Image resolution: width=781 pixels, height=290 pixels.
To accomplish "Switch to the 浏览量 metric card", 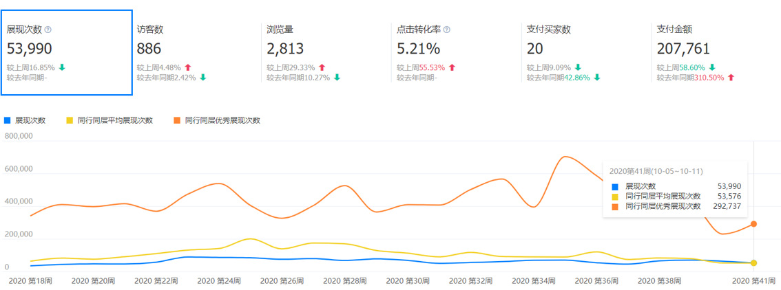I will [325, 53].
